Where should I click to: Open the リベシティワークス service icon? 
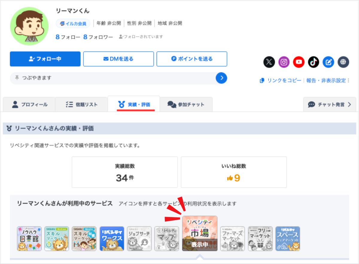click(112, 239)
